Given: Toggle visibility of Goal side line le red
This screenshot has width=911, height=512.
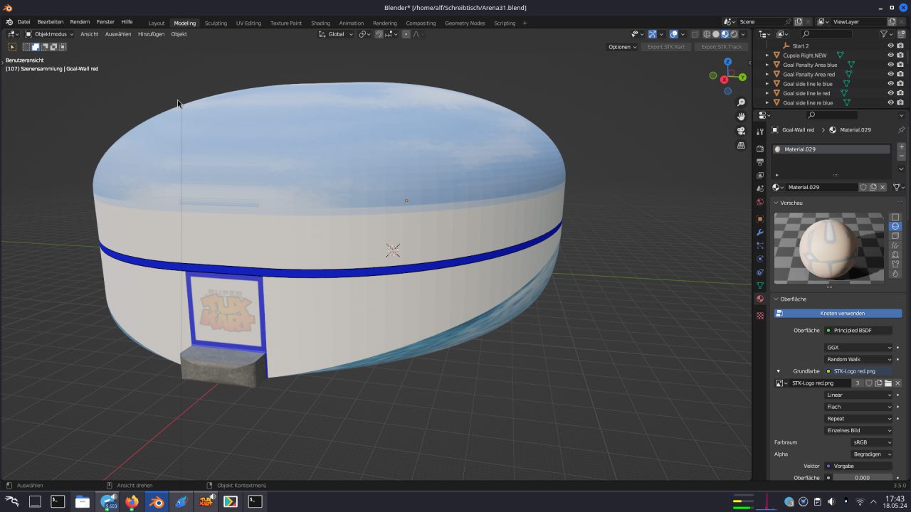Looking at the screenshot, I should [x=890, y=93].
